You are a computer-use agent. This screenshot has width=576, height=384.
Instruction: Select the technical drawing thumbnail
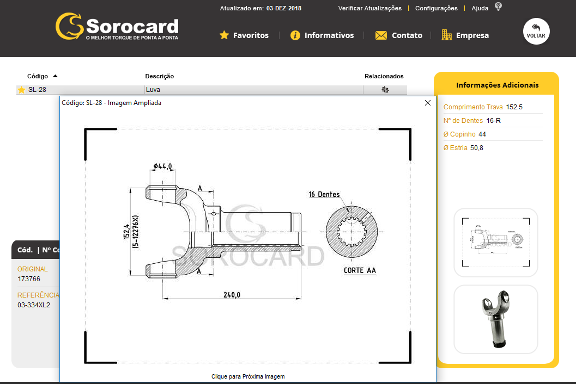point(495,243)
